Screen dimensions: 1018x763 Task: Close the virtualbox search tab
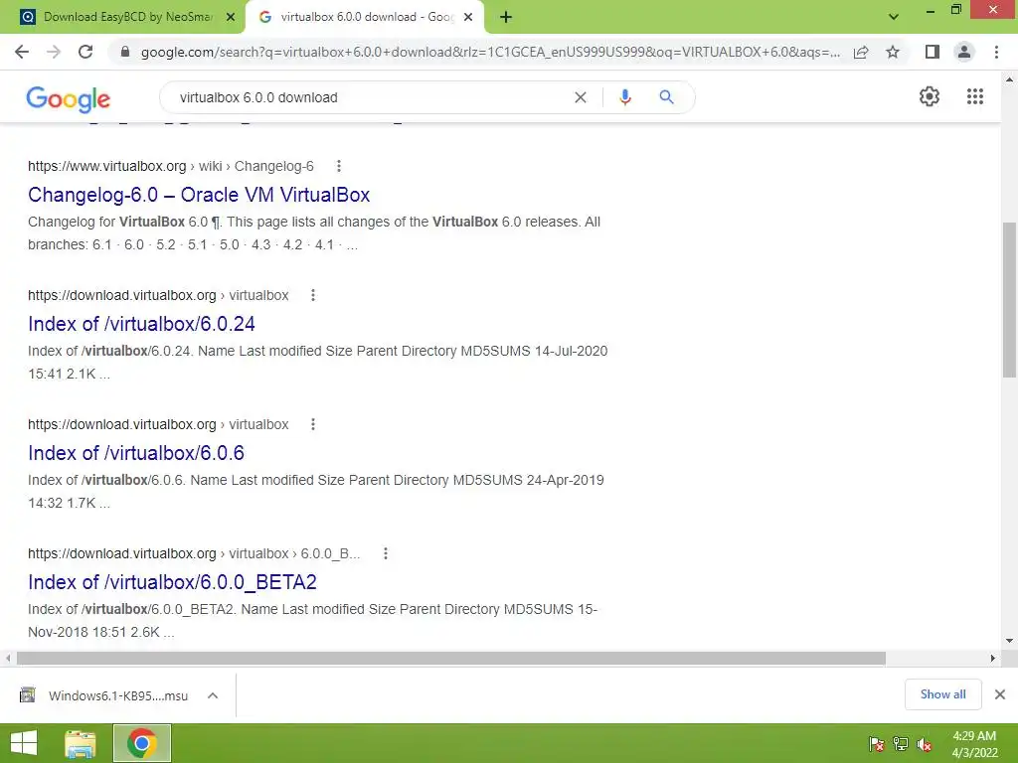coord(468,18)
